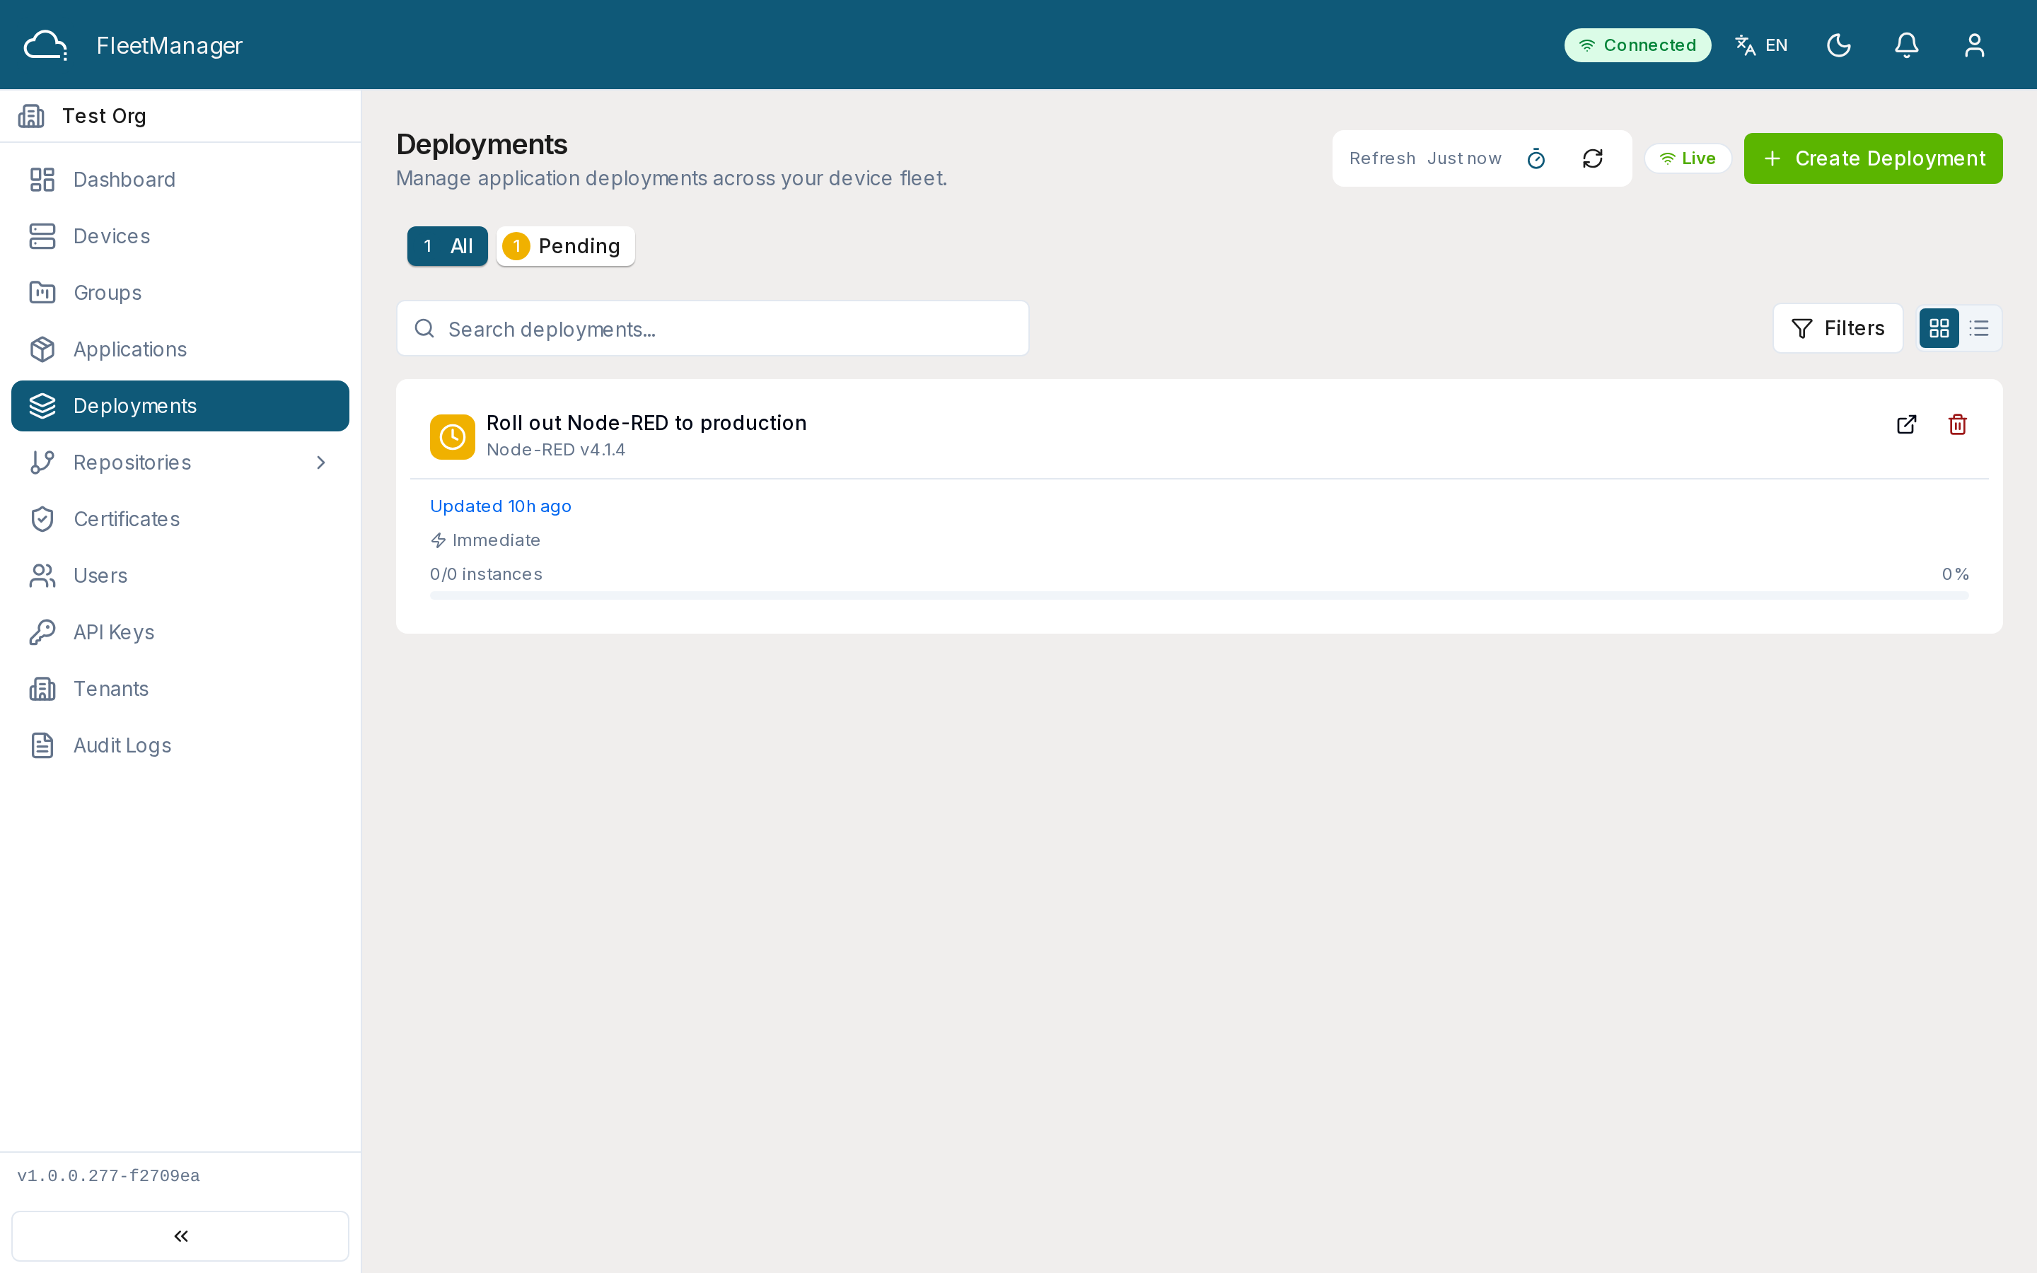Click the Immediate strategy label
Viewport: 2037px width, 1273px height.
pyautogui.click(x=484, y=540)
